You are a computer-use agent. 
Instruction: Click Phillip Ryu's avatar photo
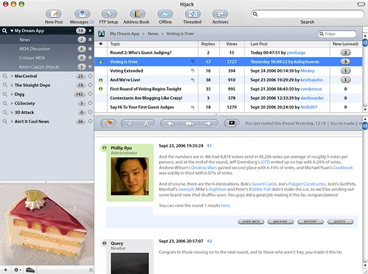pyautogui.click(x=130, y=177)
